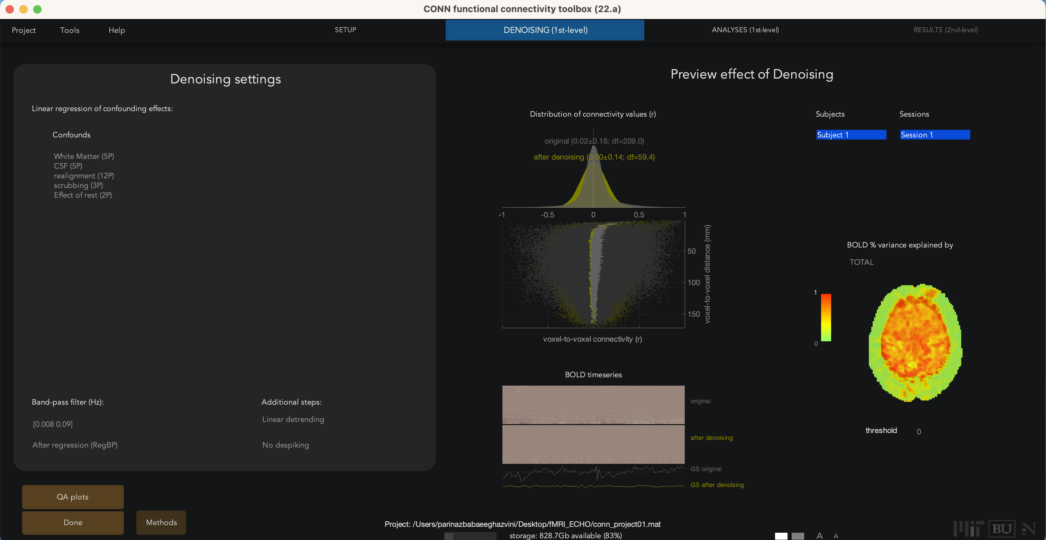Open the Tools menu
1046x540 pixels.
click(70, 30)
